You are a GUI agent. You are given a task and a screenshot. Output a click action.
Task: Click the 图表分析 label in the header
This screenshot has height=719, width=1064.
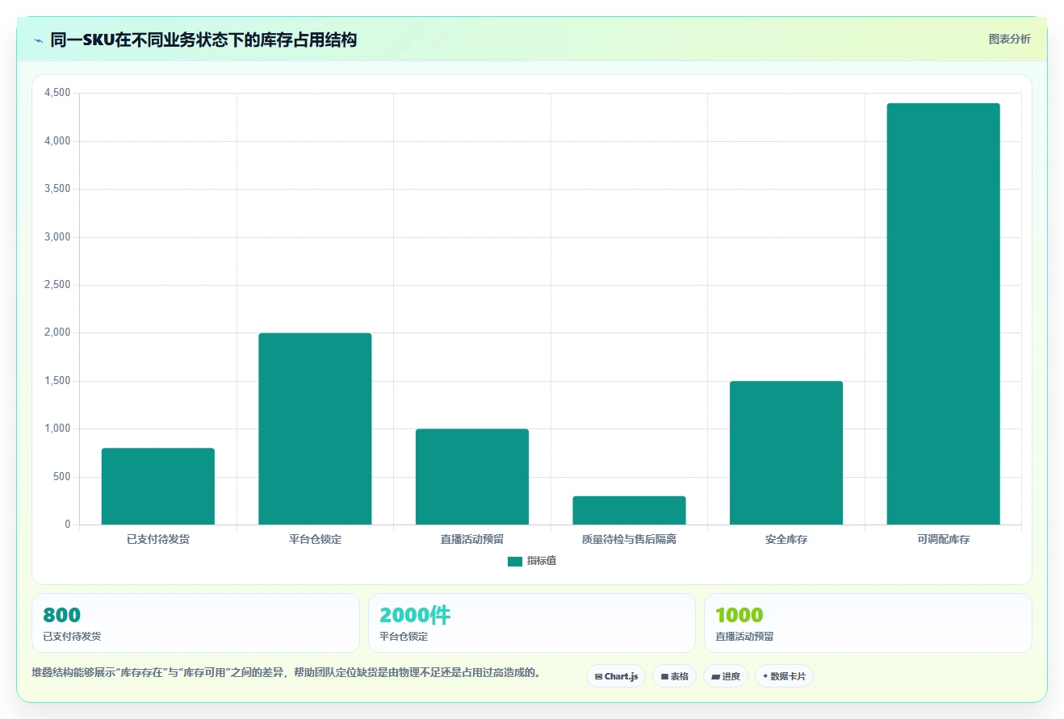pos(1009,39)
